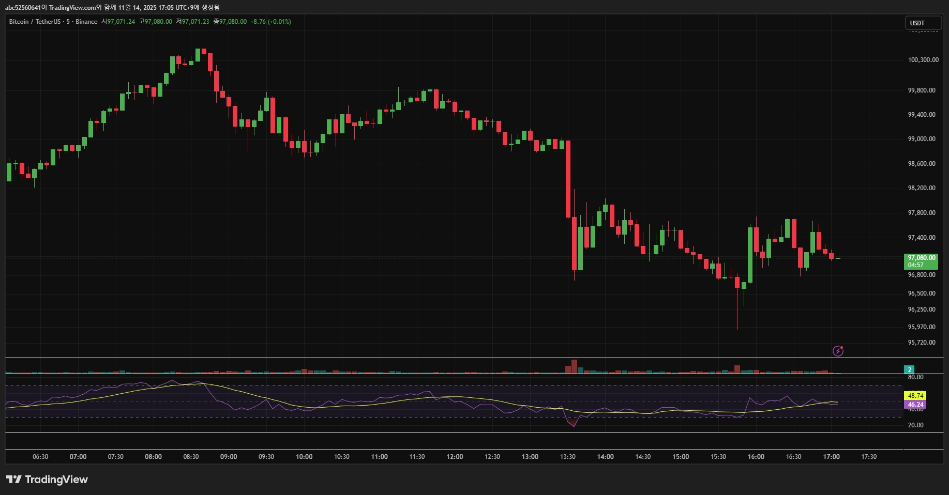
Task: Click the 80.00 RSI scale label
Action: click(x=915, y=377)
